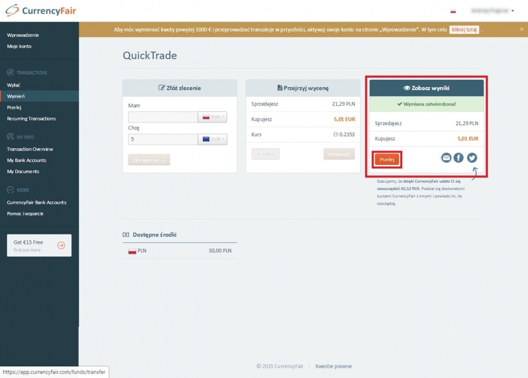Close the orange notification banner

[522, 30]
